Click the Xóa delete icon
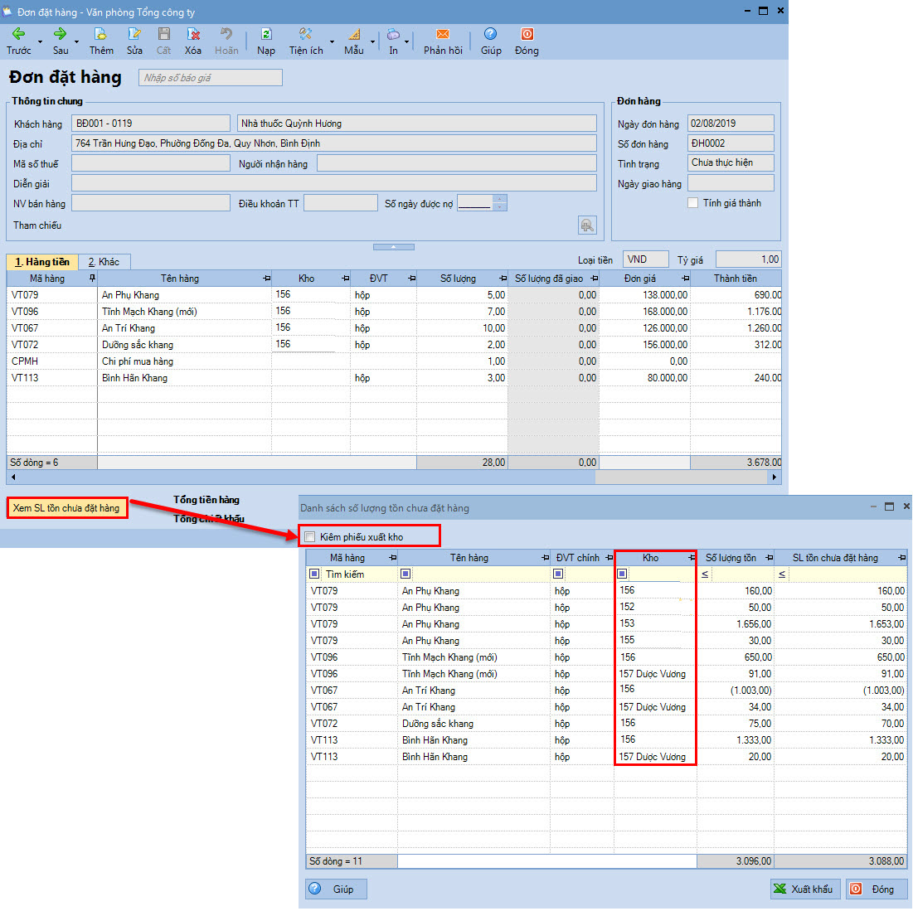The image size is (913, 916). tap(193, 35)
